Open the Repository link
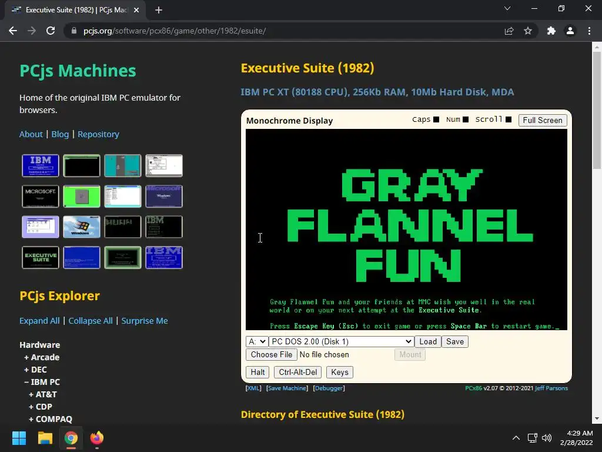The image size is (602, 452). click(98, 134)
